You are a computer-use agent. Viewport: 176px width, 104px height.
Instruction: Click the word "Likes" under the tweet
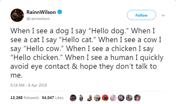pyautogui.click(x=59, y=97)
